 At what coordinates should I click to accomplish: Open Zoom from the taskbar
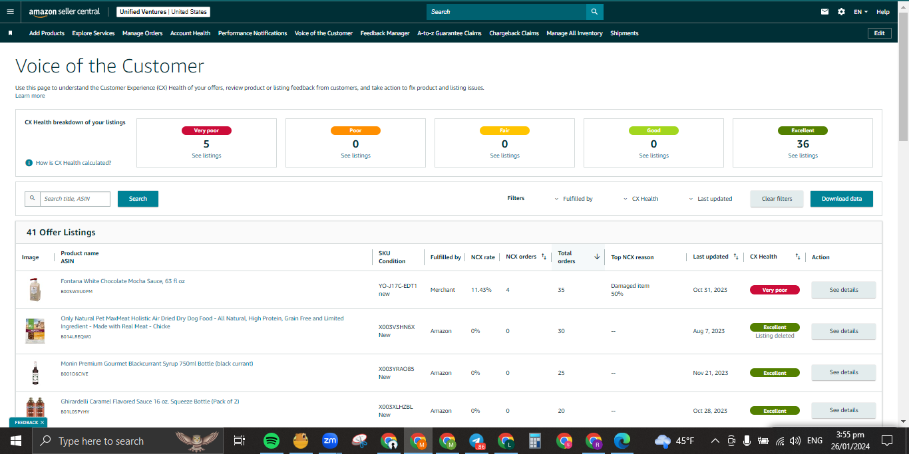[x=329, y=441]
